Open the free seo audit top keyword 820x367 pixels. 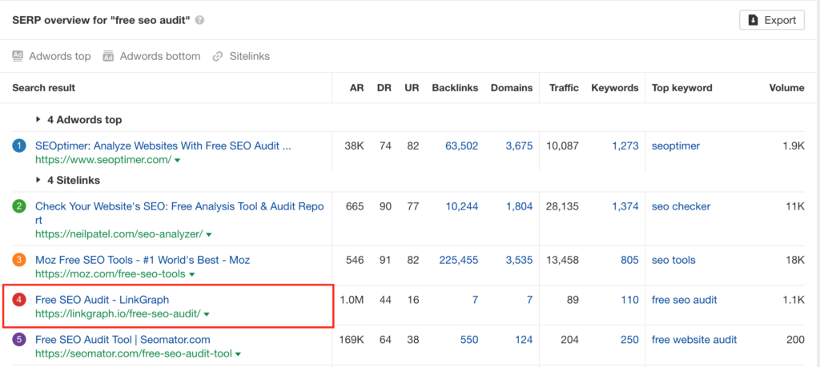pyautogui.click(x=685, y=300)
